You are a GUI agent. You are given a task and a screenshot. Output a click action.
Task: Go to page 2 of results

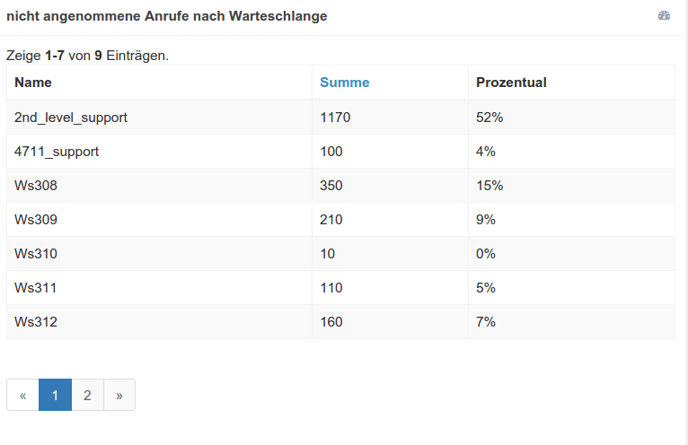[87, 395]
